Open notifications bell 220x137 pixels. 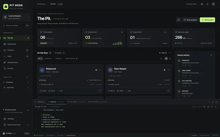point(207,4)
